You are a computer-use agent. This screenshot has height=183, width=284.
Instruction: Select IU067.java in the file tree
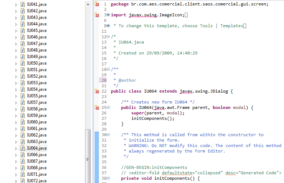point(37,161)
